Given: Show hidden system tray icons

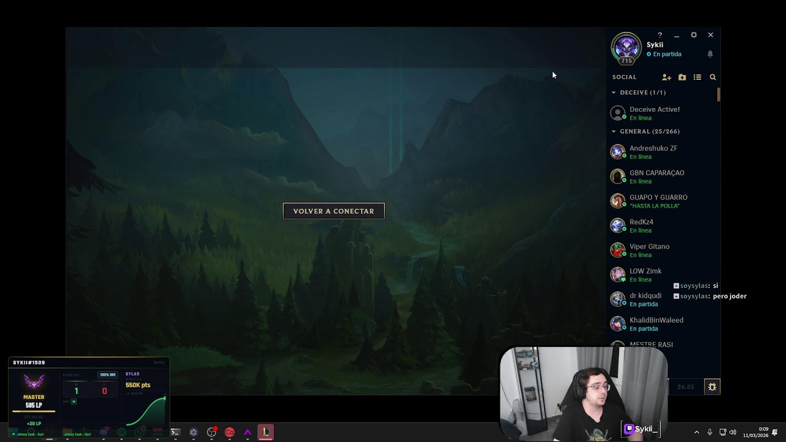Looking at the screenshot, I should pos(696,432).
